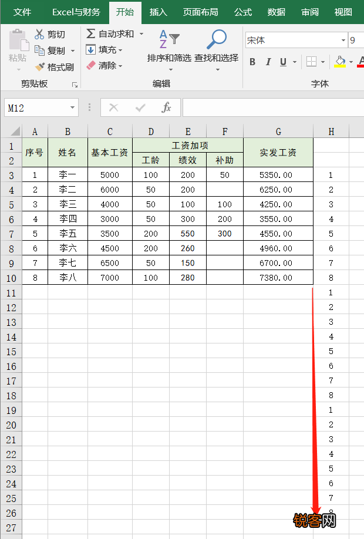This screenshot has width=364, height=539.
Task: Click the Cut scissors icon
Action: tap(39, 34)
